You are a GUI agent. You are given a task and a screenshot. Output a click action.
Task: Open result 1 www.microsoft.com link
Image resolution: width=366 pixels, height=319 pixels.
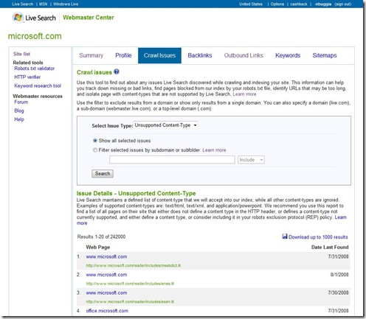click(106, 256)
